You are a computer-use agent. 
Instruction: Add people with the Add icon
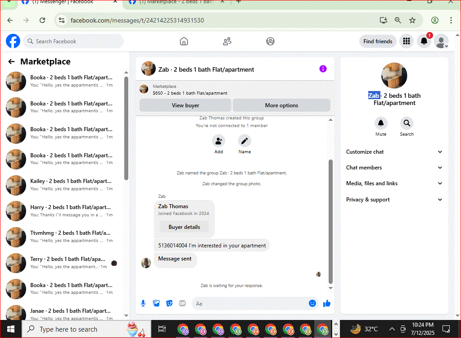point(218,141)
